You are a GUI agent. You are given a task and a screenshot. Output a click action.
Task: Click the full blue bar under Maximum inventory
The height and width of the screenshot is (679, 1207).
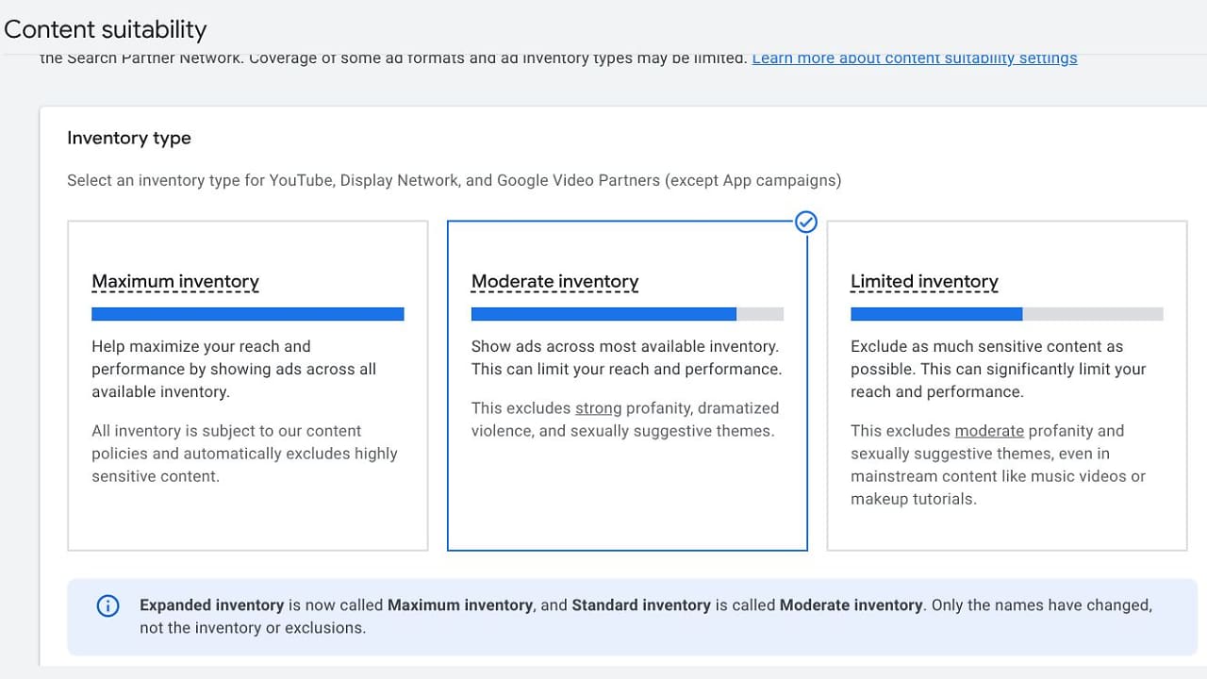pos(248,314)
